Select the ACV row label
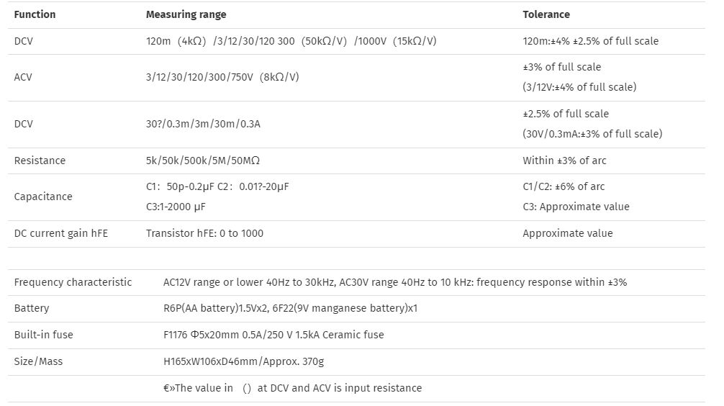Image resolution: width=724 pixels, height=406 pixels. click(23, 77)
